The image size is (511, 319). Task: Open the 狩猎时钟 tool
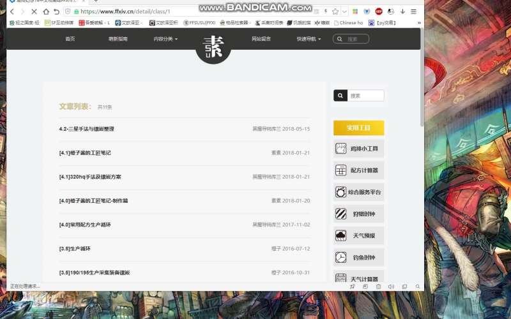click(358, 214)
